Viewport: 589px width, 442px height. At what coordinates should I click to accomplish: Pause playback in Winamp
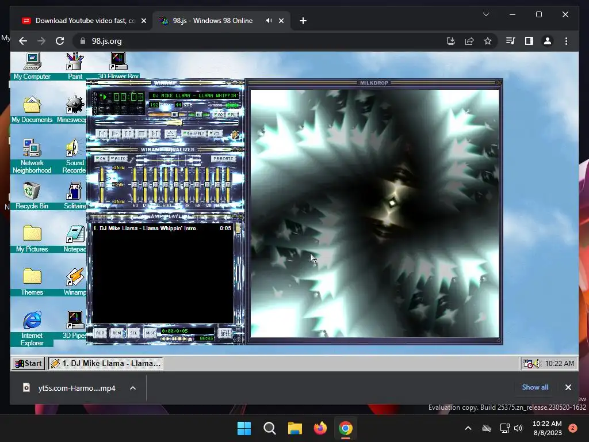pos(128,134)
